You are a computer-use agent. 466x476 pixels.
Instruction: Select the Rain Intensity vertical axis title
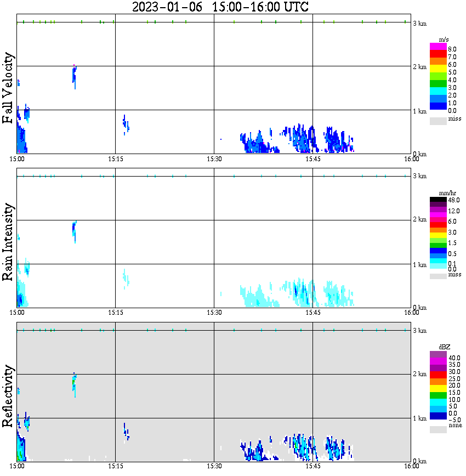[8, 242]
